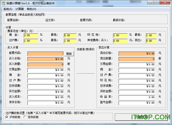Click the 佣金 rate field showing 3.00
This screenshot has width=172, height=125.
tap(31, 35)
